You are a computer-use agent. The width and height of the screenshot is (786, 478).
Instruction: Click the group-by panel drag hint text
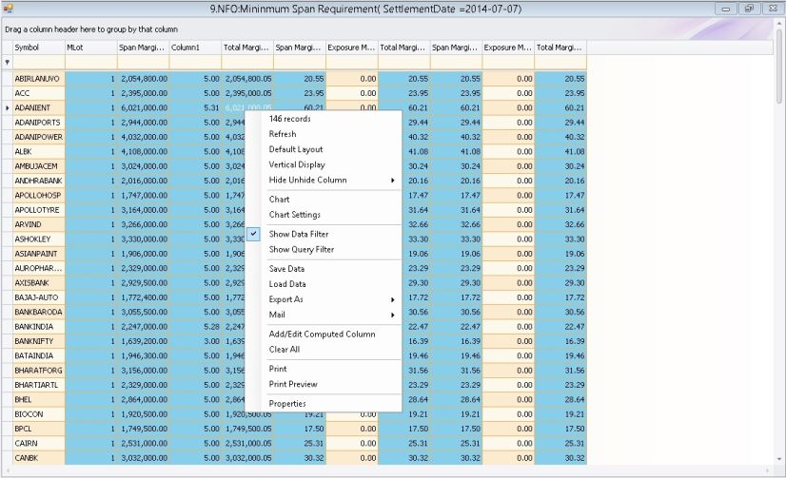pos(91,29)
